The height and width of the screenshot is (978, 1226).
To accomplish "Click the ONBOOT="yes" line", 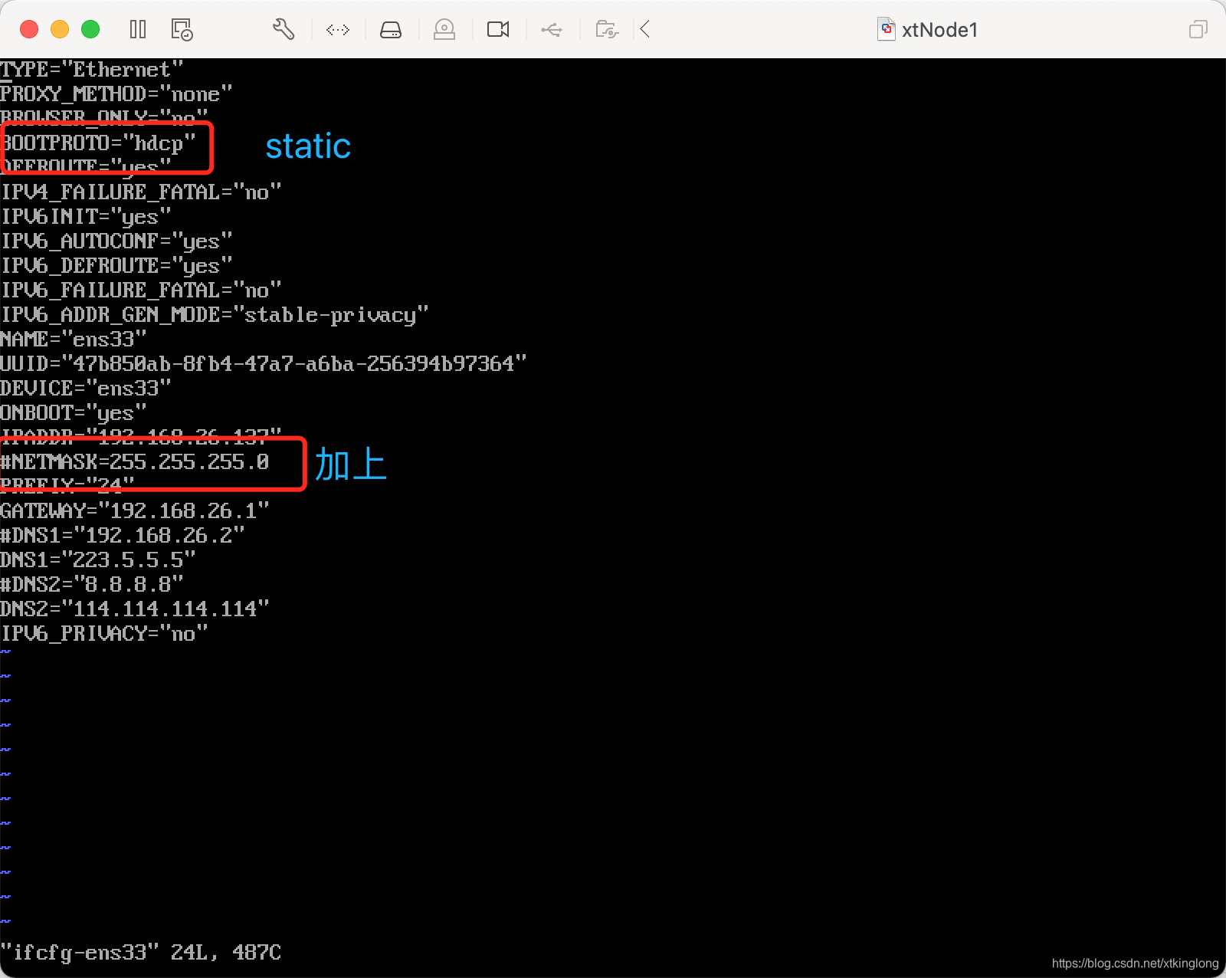I will (x=74, y=413).
